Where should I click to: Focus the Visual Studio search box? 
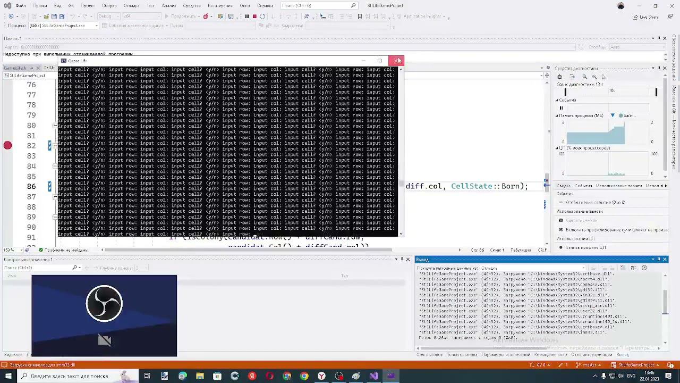pyautogui.click(x=318, y=6)
